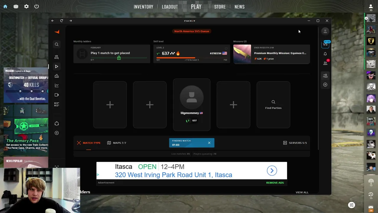Open The Armory Pass banner

26,130
